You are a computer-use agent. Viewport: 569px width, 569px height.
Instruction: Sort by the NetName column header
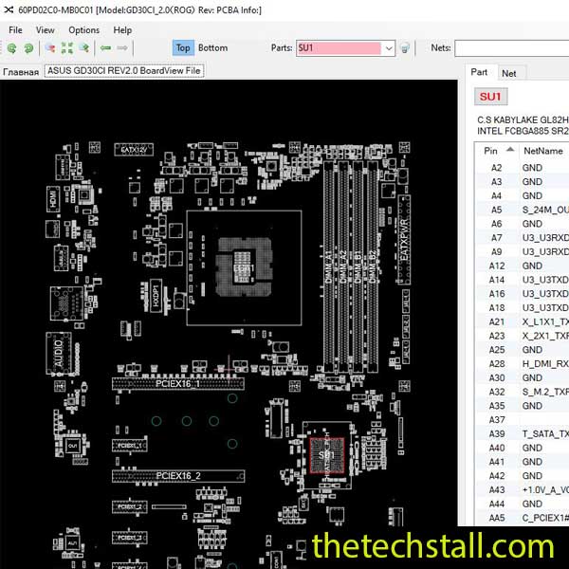542,151
